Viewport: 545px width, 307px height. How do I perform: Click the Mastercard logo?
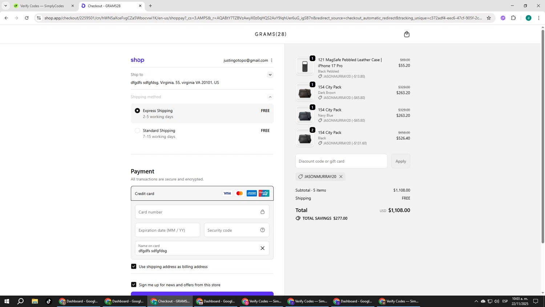(x=239, y=194)
